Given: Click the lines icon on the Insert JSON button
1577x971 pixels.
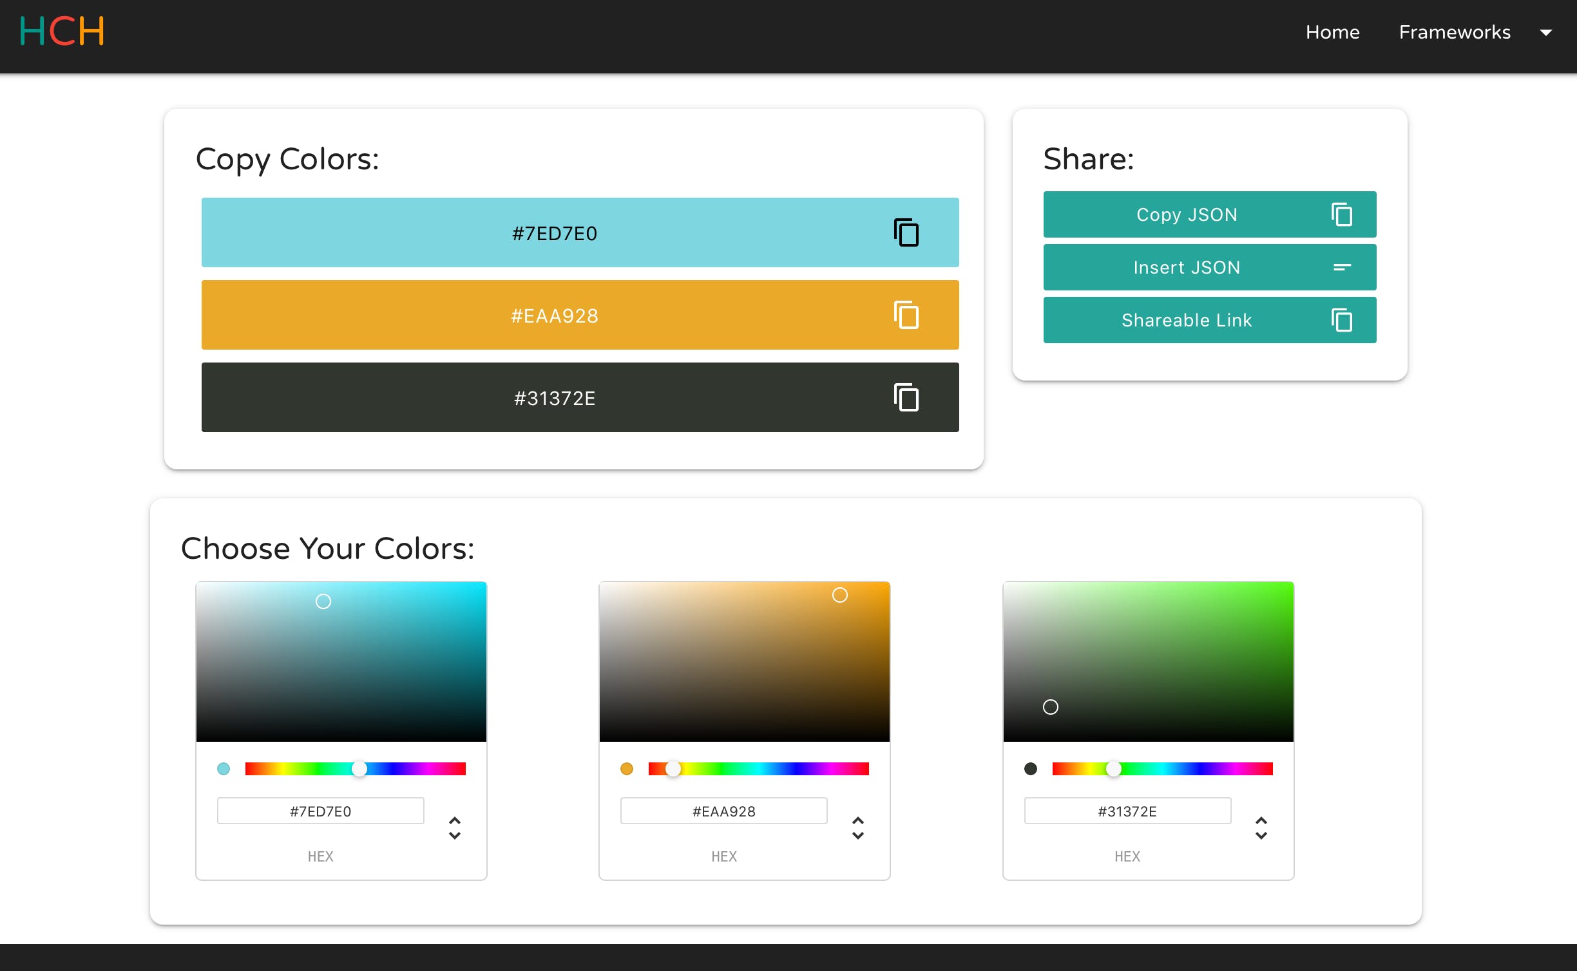Looking at the screenshot, I should pyautogui.click(x=1342, y=267).
